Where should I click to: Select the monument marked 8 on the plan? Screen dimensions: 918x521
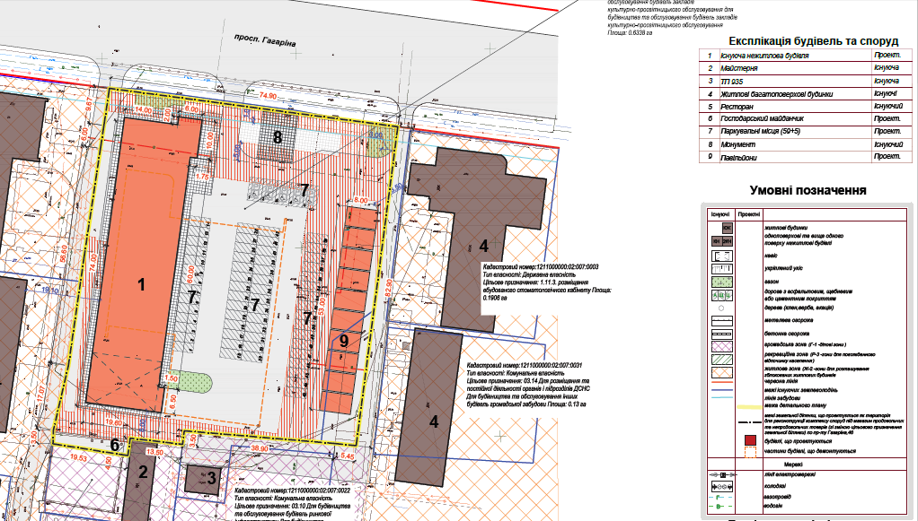click(278, 137)
